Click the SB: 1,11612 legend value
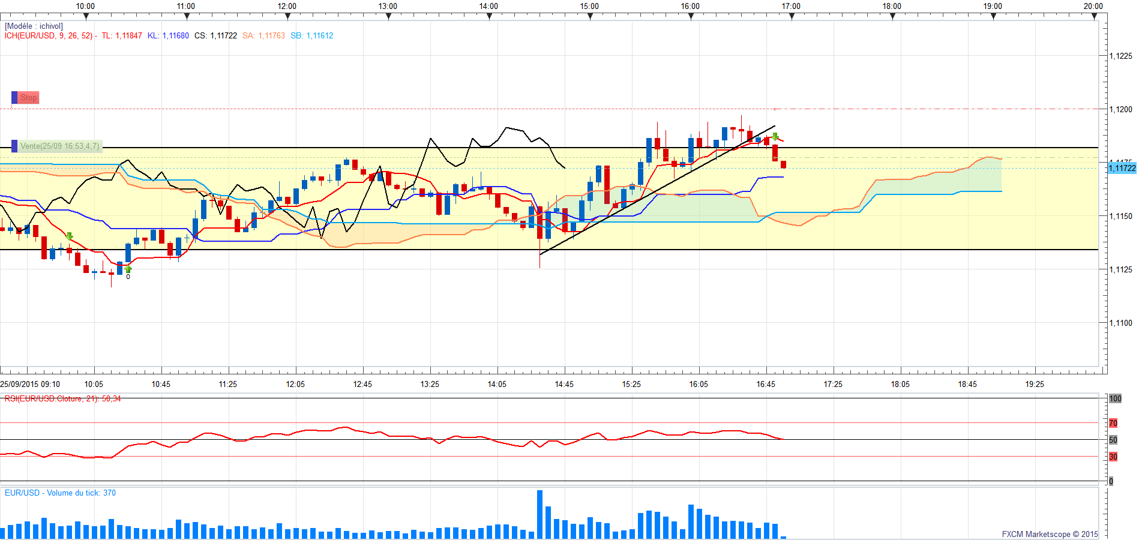Screen dimensions: 1142x540 (311, 36)
